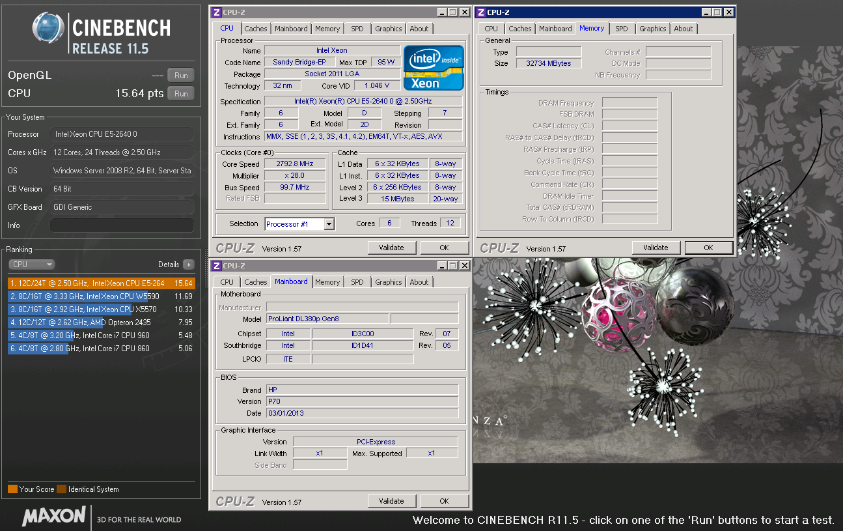
Task: Open SPD tab in top-left CPU-Z window
Action: coord(357,29)
